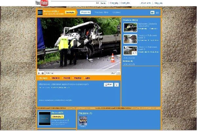
Task: Open the Powódź w Wejherowie (część 2) title link
Action: 148,48
